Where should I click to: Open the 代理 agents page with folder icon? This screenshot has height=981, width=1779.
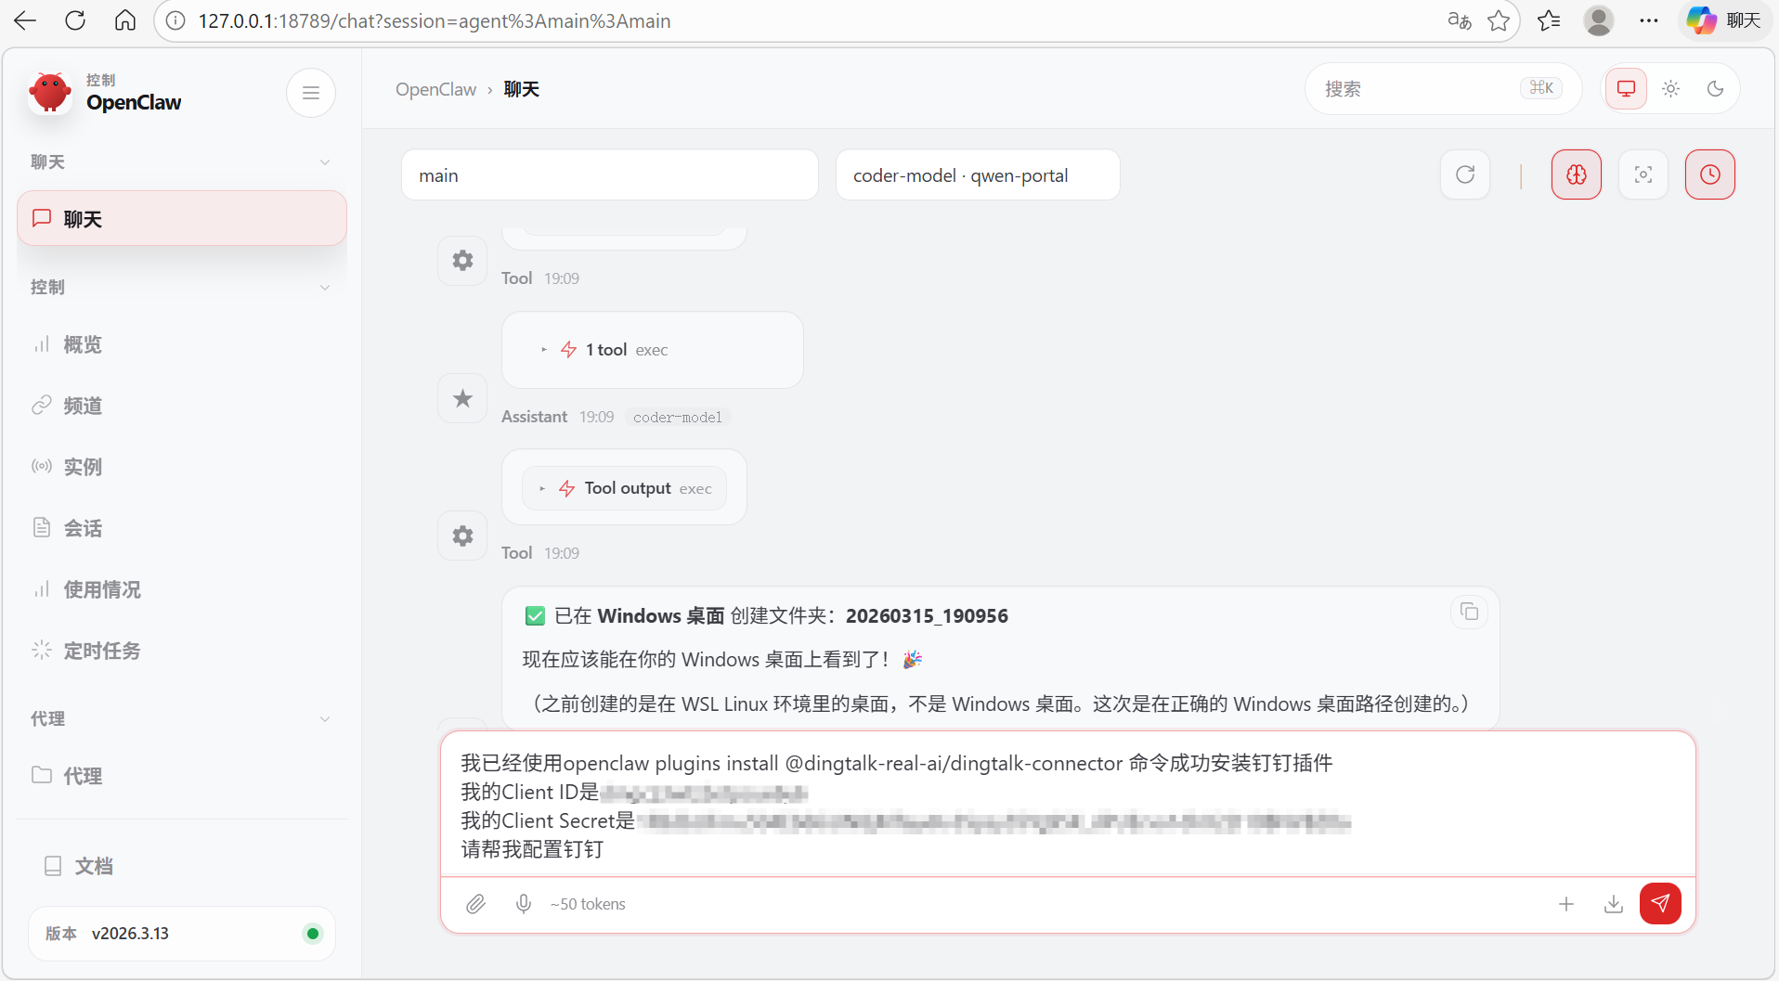click(182, 776)
